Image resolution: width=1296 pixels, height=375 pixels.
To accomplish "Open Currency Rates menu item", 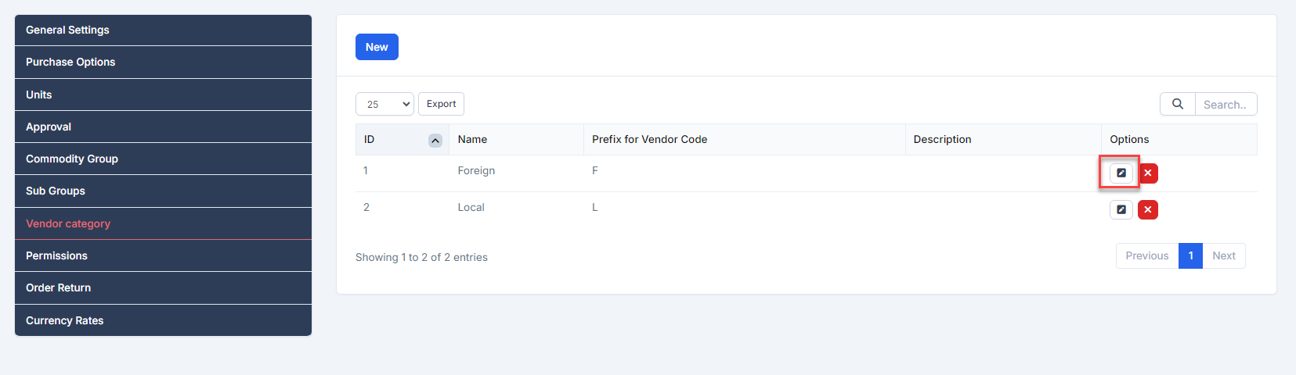I will 163,320.
